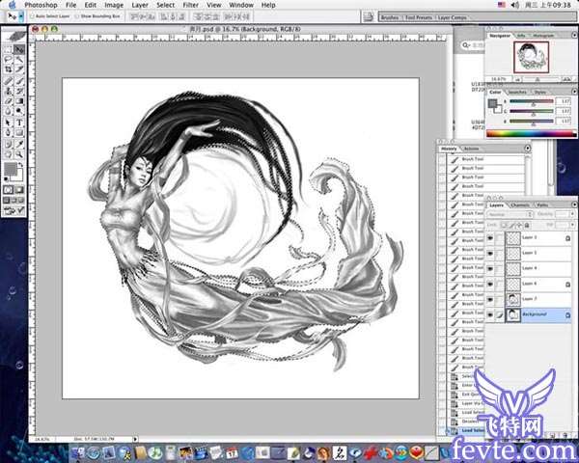
Task: Select the Dodge tool
Action: (19, 111)
